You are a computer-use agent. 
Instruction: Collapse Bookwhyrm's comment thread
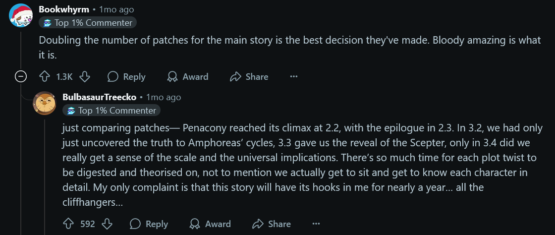(x=20, y=77)
